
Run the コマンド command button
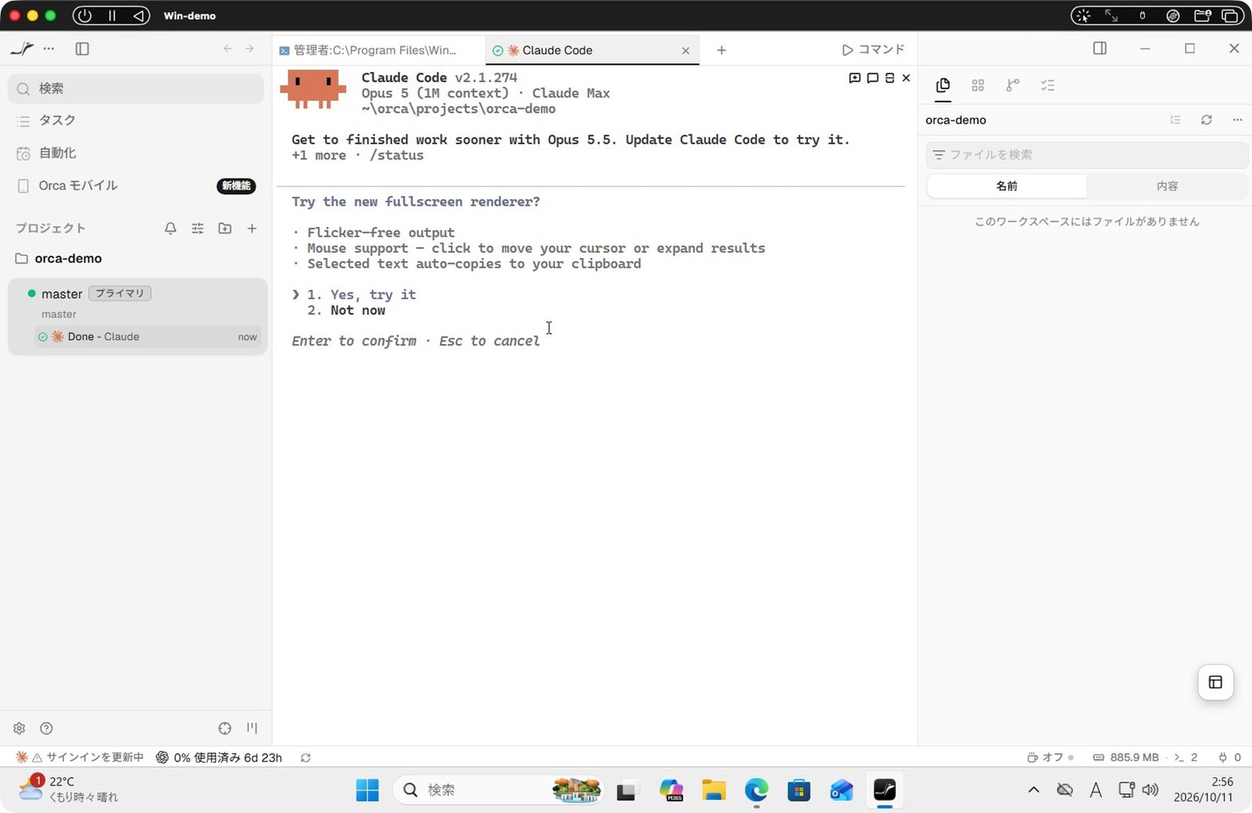pyautogui.click(x=873, y=49)
